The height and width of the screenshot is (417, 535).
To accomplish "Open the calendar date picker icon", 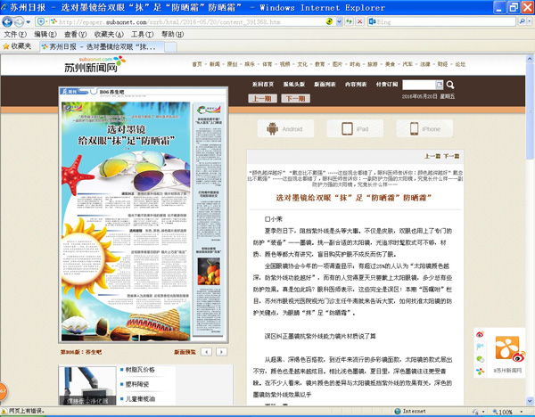I will (438, 85).
